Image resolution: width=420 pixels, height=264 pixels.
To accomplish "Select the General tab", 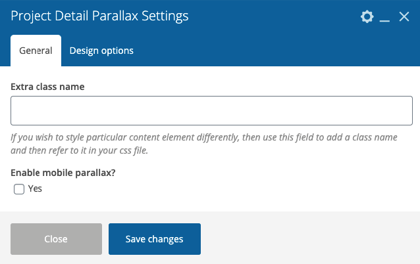I will (x=36, y=51).
